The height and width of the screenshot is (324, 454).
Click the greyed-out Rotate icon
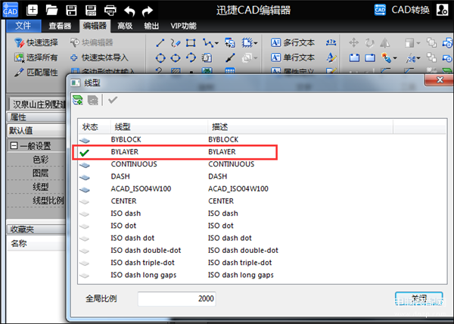tap(369, 43)
